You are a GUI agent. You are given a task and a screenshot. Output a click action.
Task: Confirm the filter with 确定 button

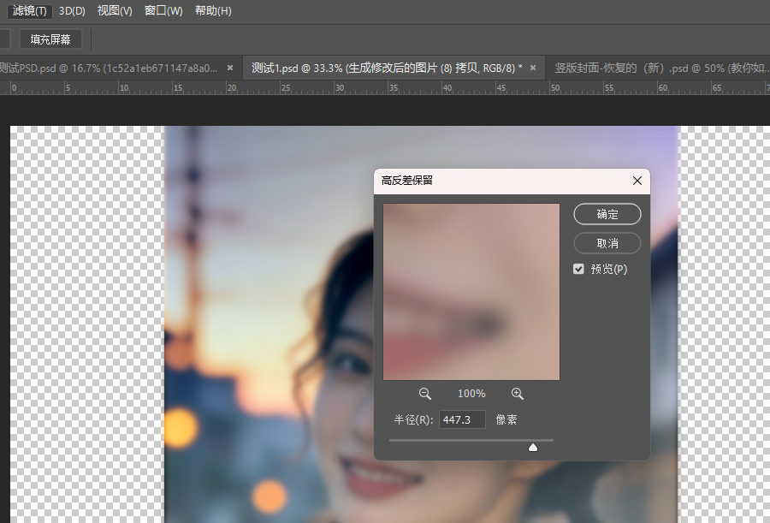pyautogui.click(x=607, y=214)
